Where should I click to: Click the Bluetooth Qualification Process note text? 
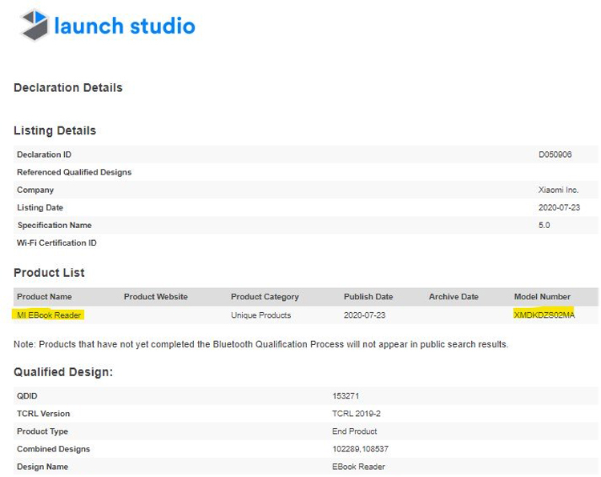click(x=261, y=344)
